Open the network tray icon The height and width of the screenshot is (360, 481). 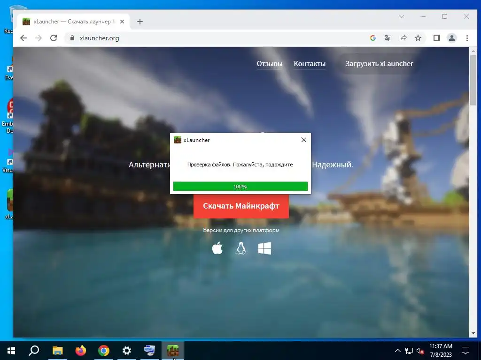(409, 351)
